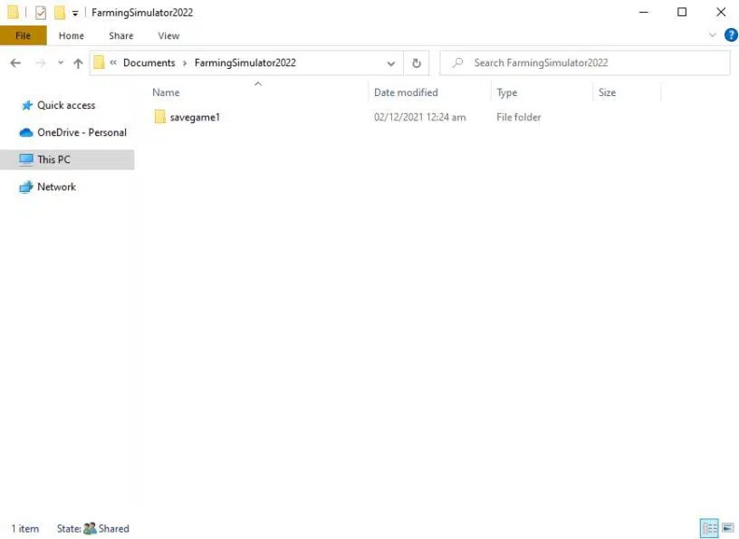
Task: Switch to the Home ribbon tab
Action: click(72, 36)
